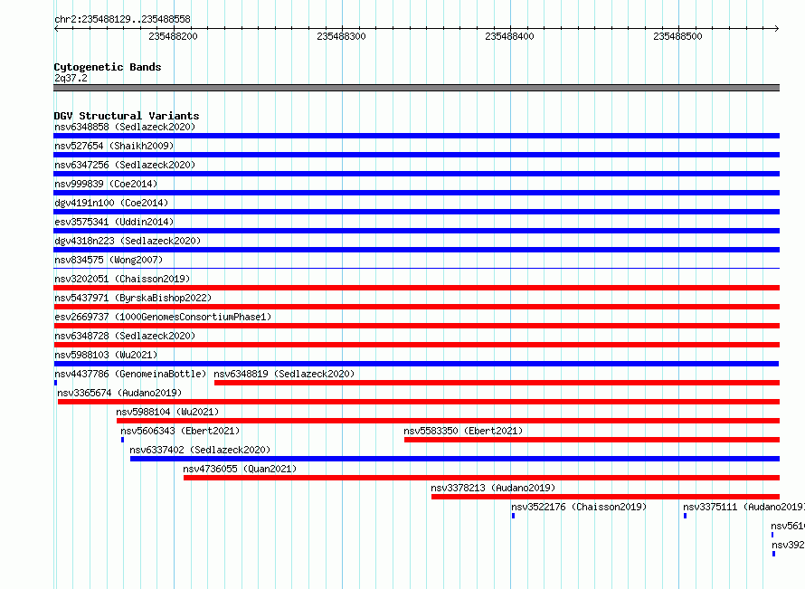Click the small blue marker of nsv4437786
Screen dimensions: 805x589
(x=55, y=383)
